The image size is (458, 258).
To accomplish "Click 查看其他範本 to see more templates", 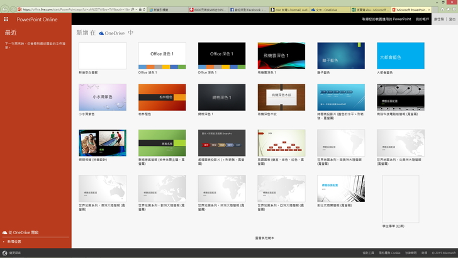I will click(x=264, y=238).
